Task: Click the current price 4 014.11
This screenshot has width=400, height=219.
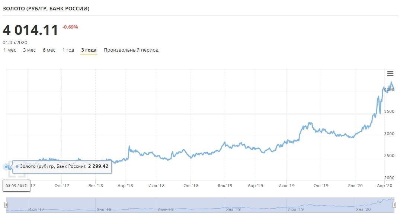Action: tap(31, 30)
